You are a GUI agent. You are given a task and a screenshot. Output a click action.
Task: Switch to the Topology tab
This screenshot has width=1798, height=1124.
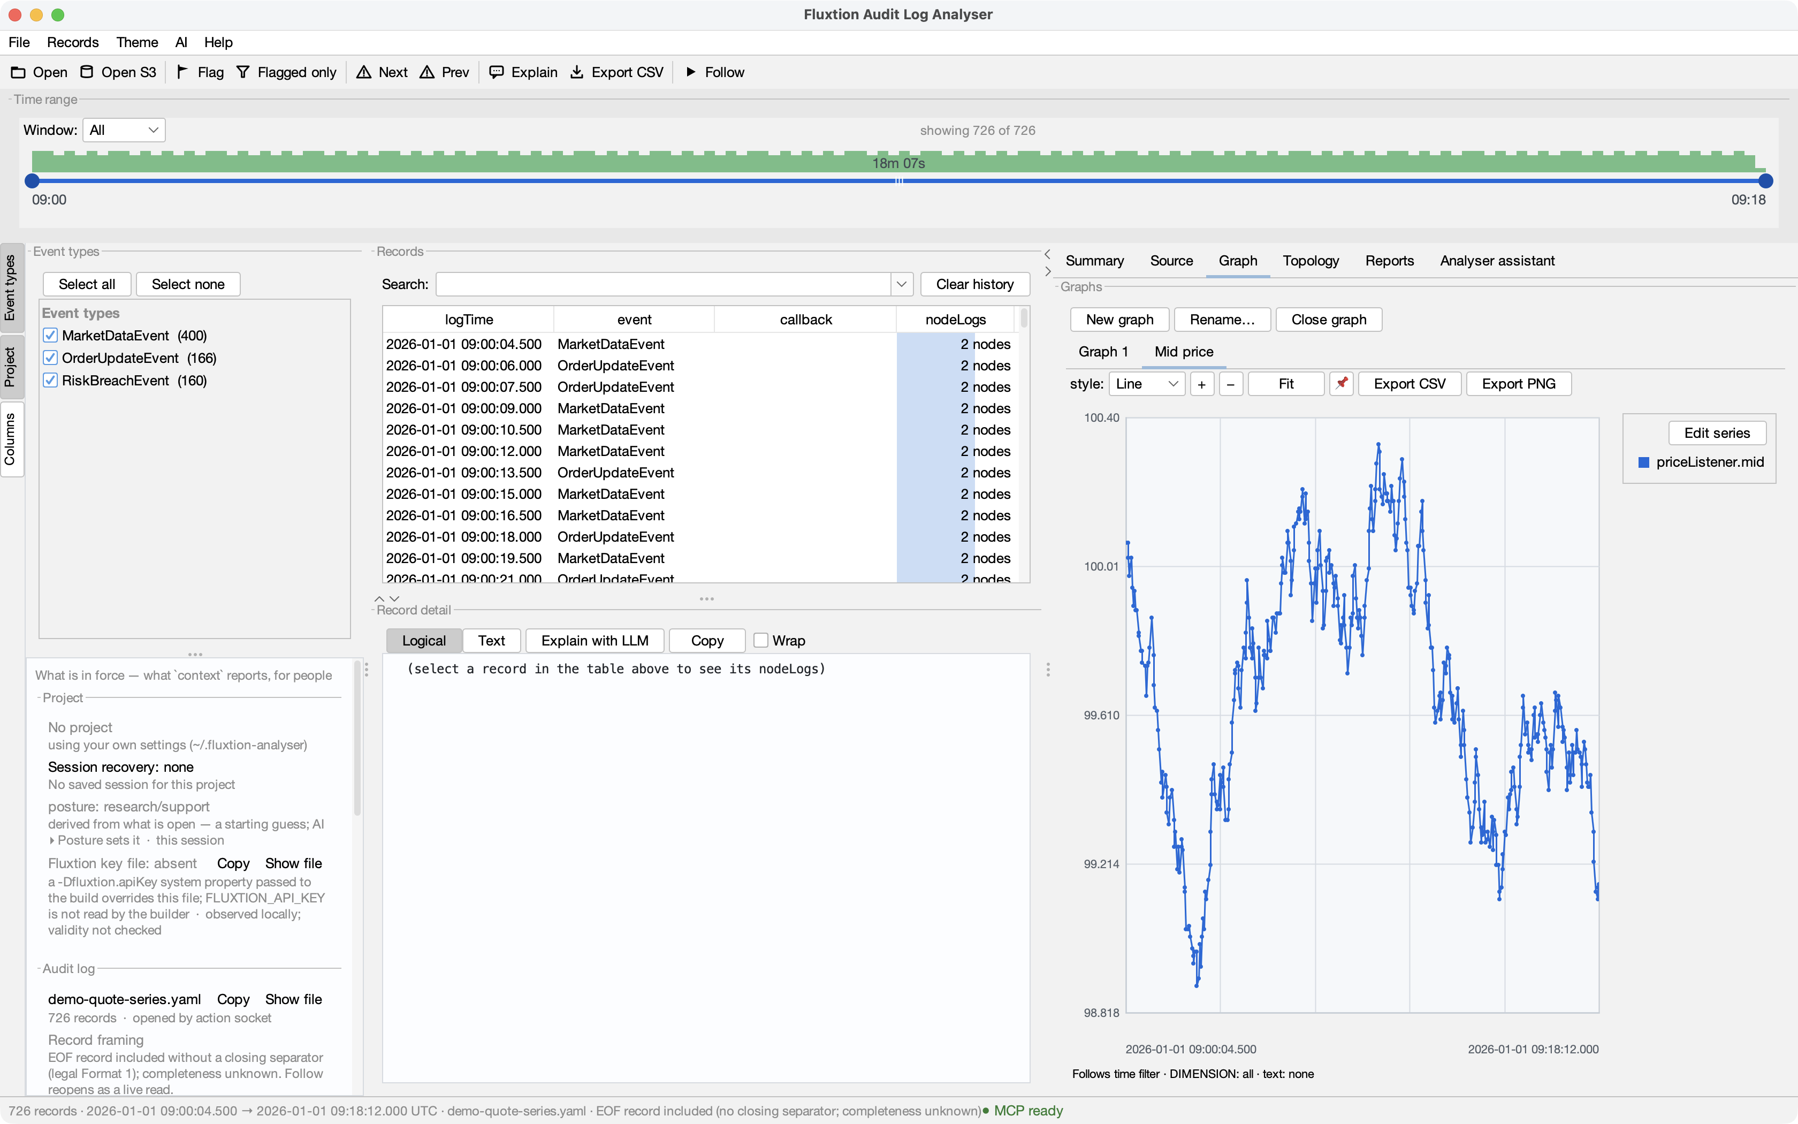coord(1311,261)
